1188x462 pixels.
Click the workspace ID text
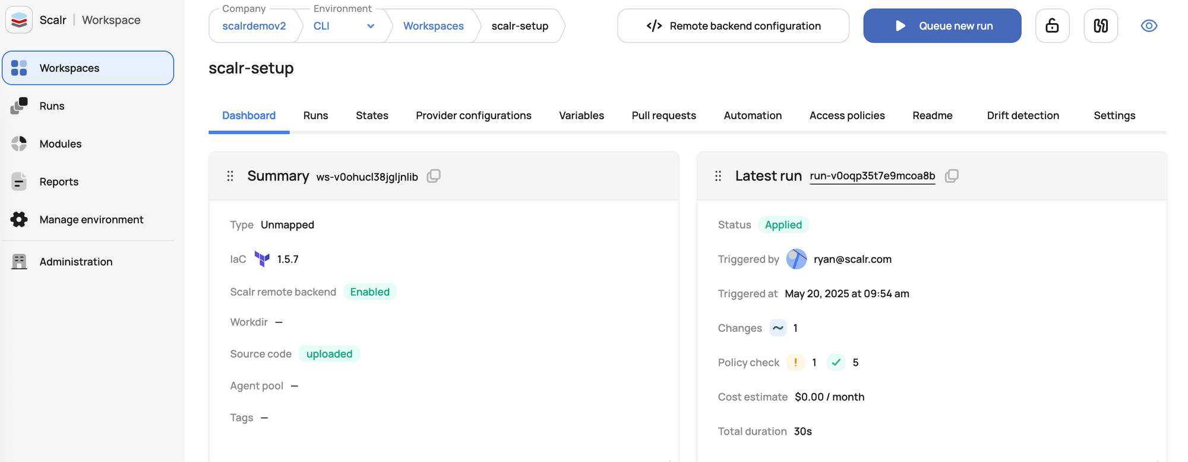click(x=367, y=177)
